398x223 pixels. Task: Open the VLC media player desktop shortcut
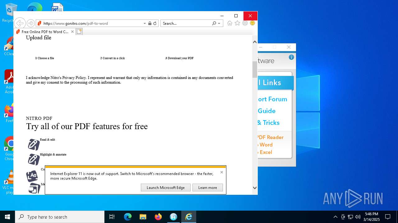pyautogui.click(x=10, y=182)
